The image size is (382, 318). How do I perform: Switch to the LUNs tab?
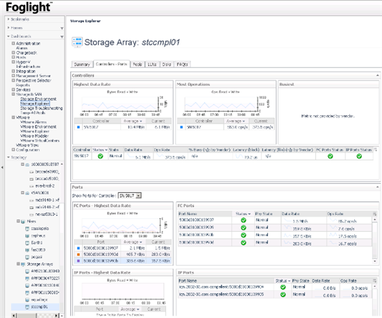pos(152,65)
